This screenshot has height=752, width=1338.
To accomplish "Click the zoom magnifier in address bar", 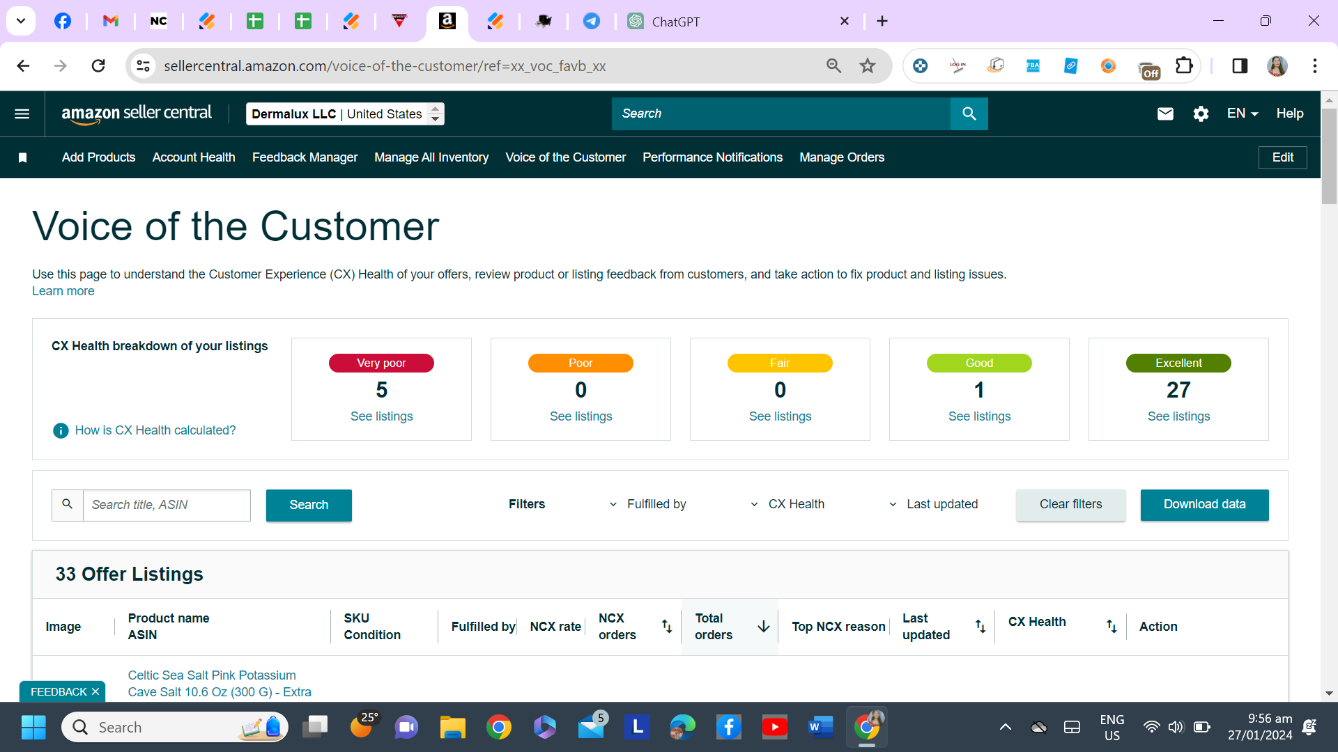I will pos(833,65).
